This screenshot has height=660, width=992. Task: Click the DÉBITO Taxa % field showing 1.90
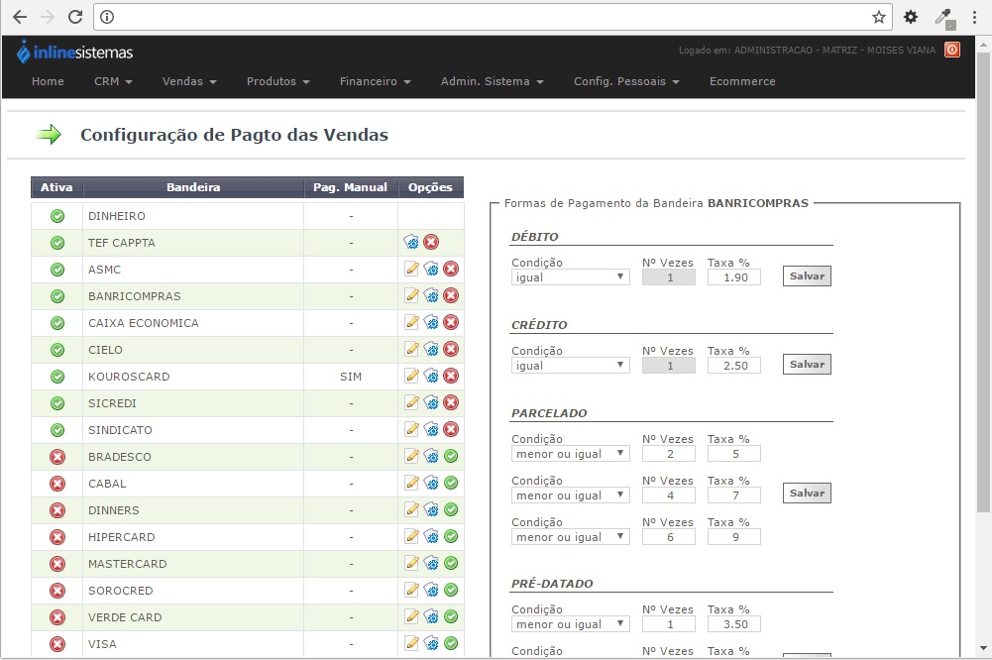pyautogui.click(x=734, y=277)
